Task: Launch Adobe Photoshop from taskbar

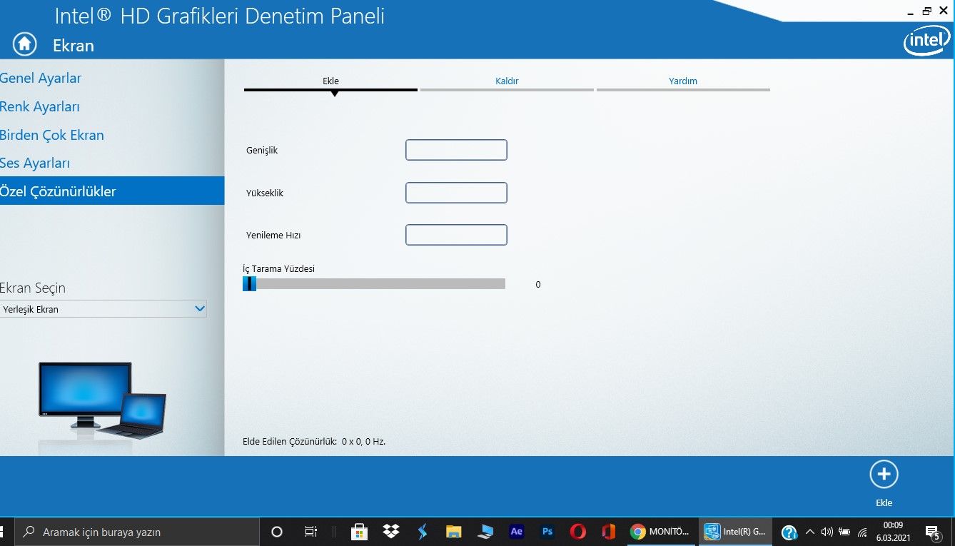Action: (x=547, y=532)
